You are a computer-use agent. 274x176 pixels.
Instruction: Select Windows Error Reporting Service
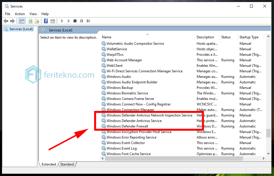click(131, 137)
